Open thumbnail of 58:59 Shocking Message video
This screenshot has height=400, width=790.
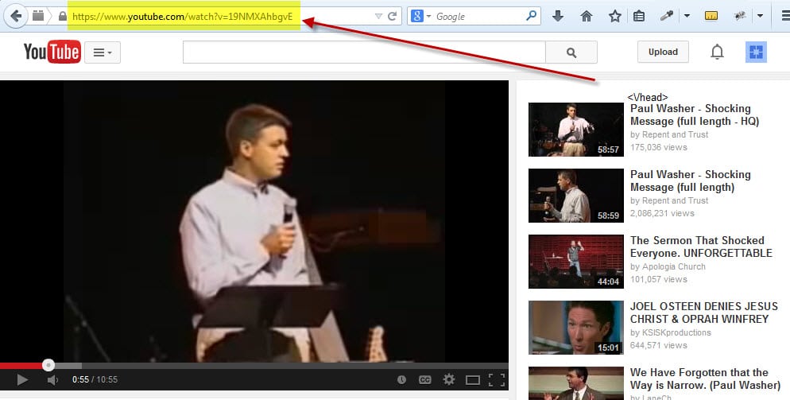point(576,196)
